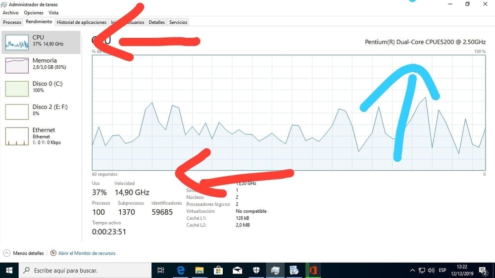Switch to the Detalles tab
Screen dimensions: 495x278
157,22
